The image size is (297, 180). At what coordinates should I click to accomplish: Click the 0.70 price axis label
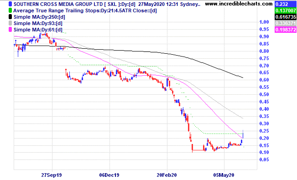tap(264, 66)
